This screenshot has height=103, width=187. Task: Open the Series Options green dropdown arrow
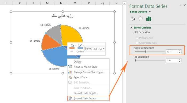click(x=150, y=12)
